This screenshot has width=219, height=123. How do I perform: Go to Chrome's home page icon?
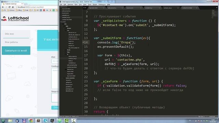click(x=13, y=7)
